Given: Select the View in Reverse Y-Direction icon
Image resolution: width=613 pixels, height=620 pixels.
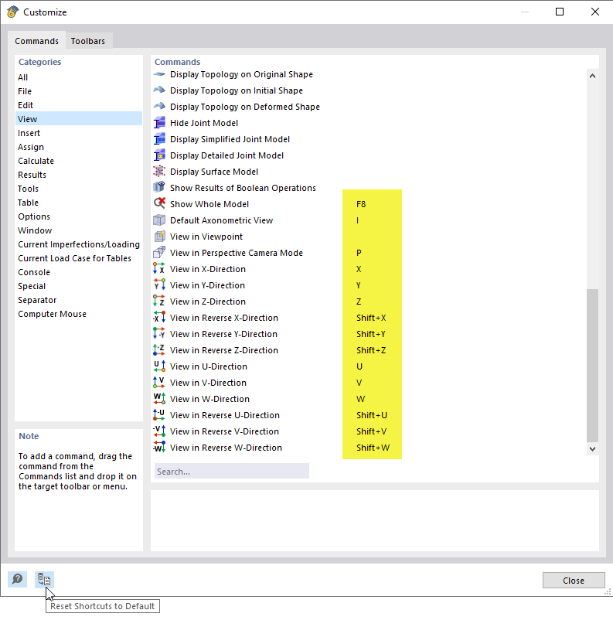Looking at the screenshot, I should point(159,333).
